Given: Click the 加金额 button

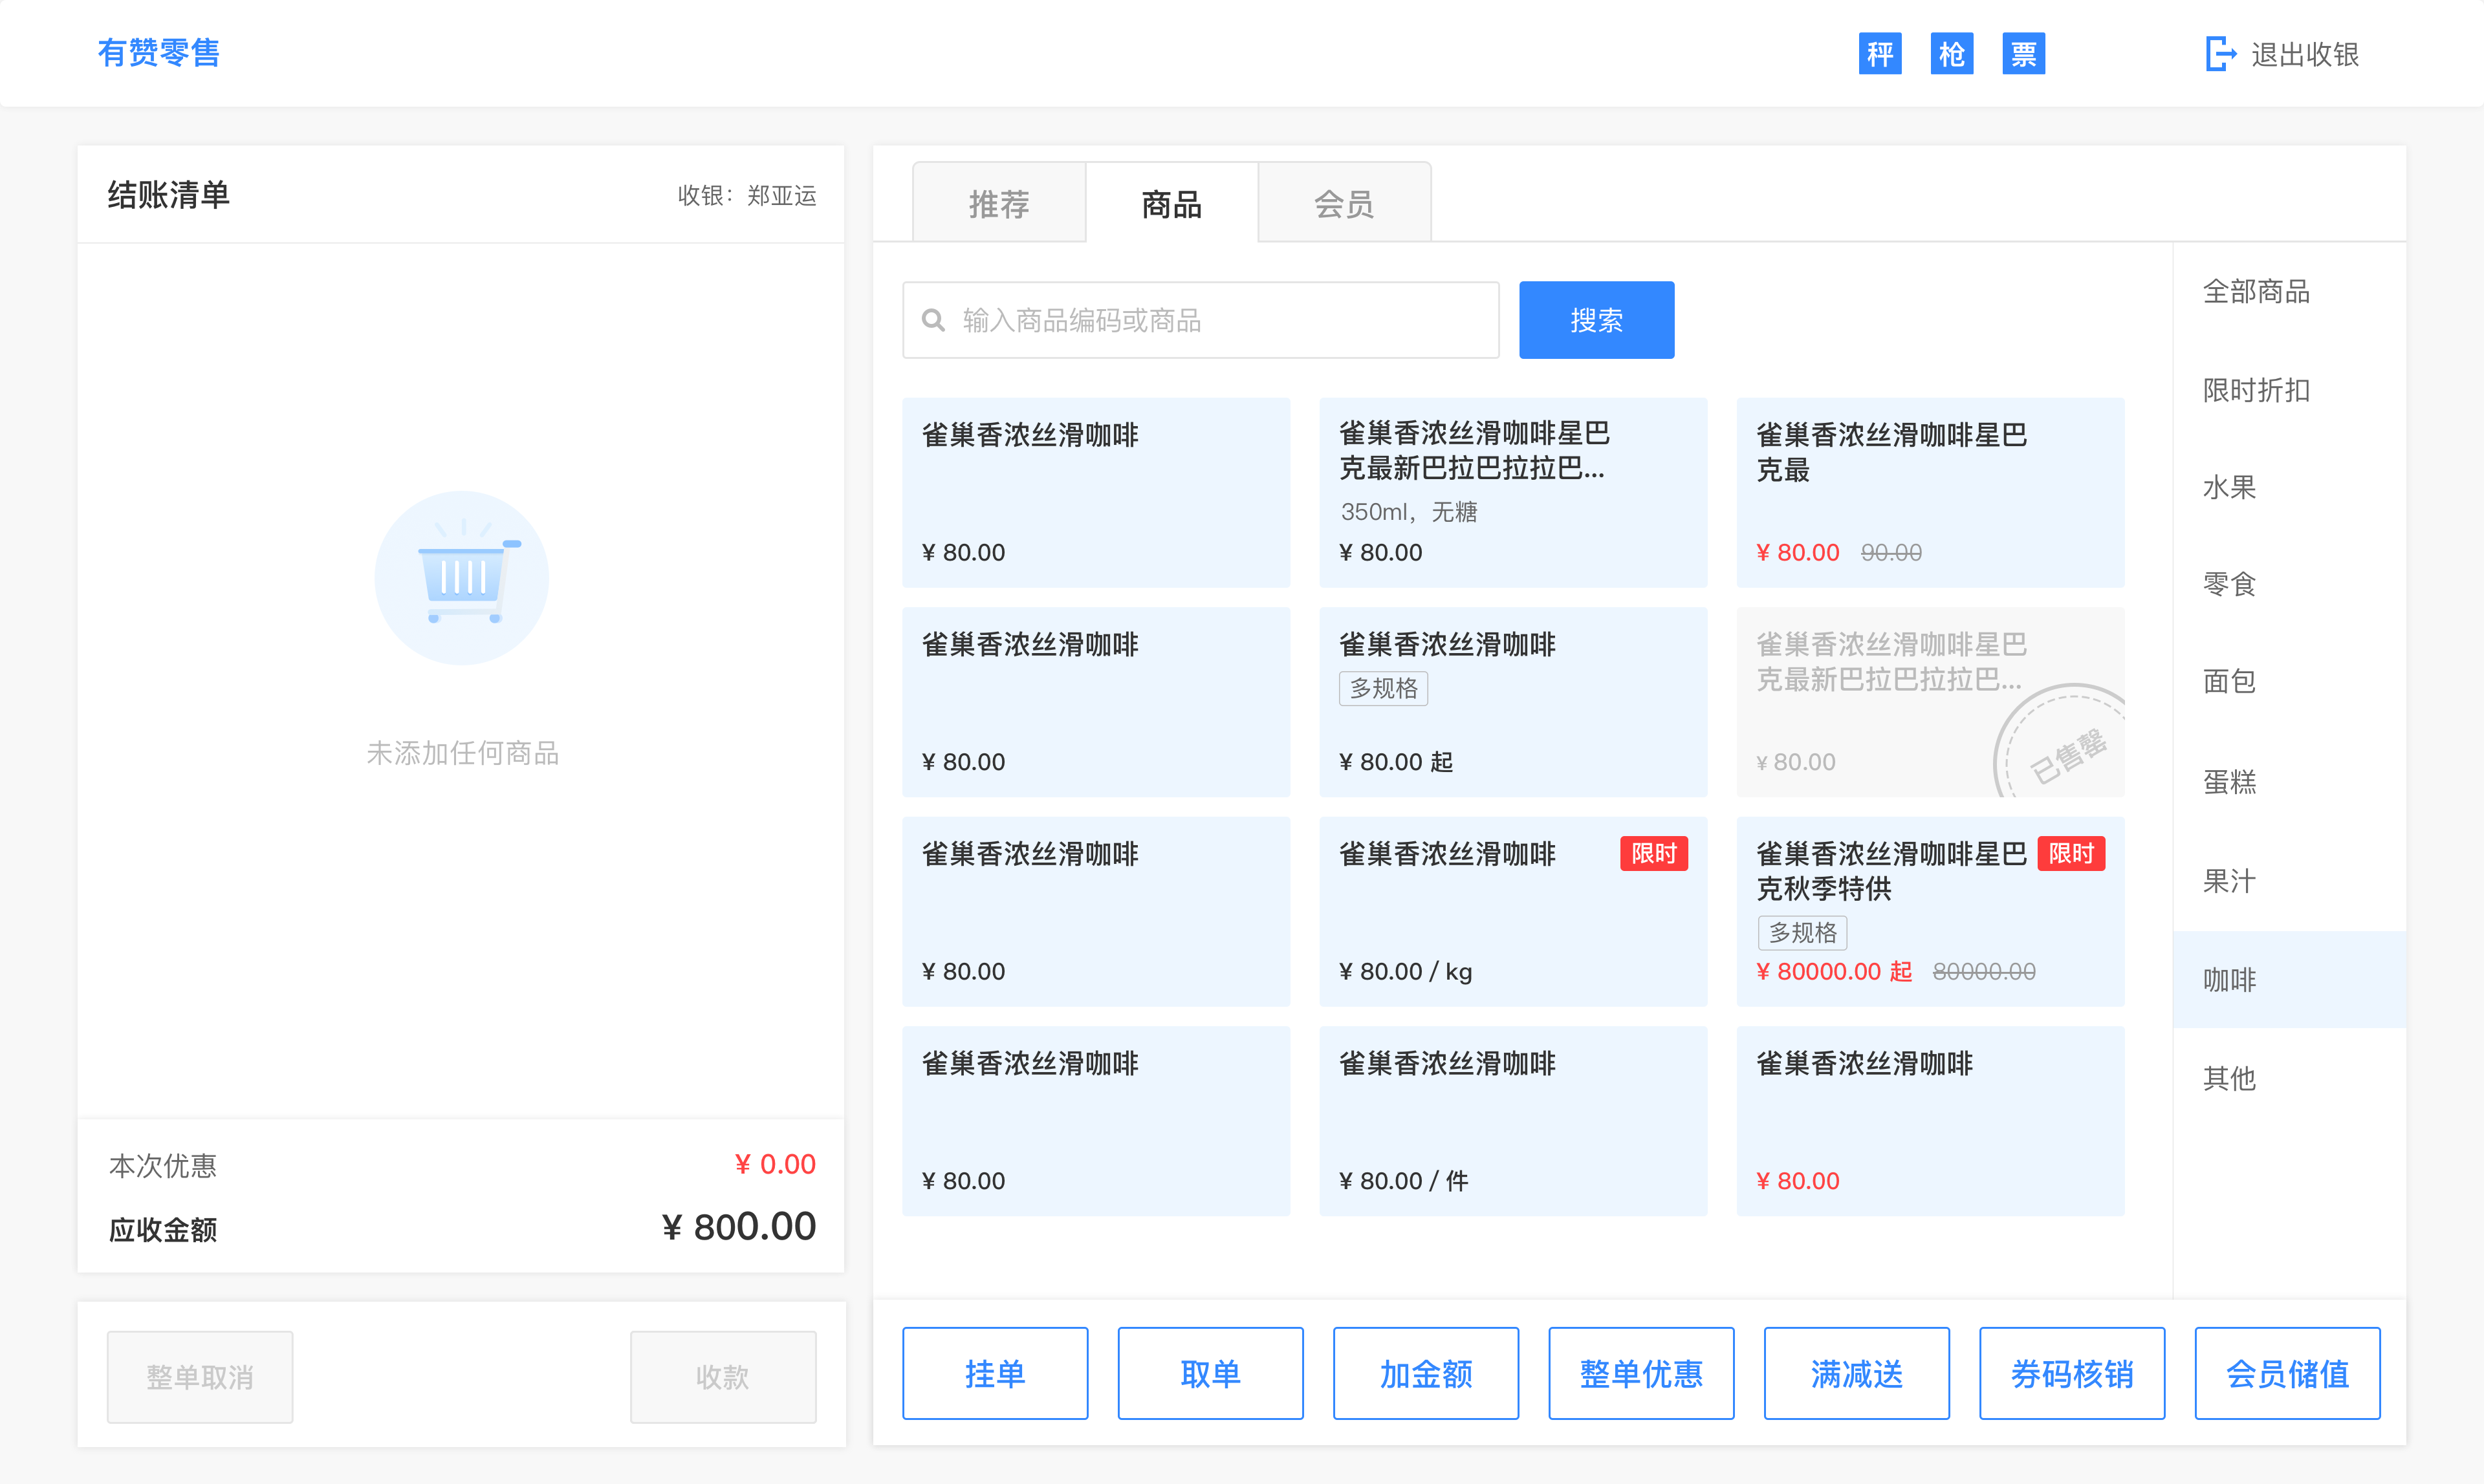Looking at the screenshot, I should pos(1426,1373).
